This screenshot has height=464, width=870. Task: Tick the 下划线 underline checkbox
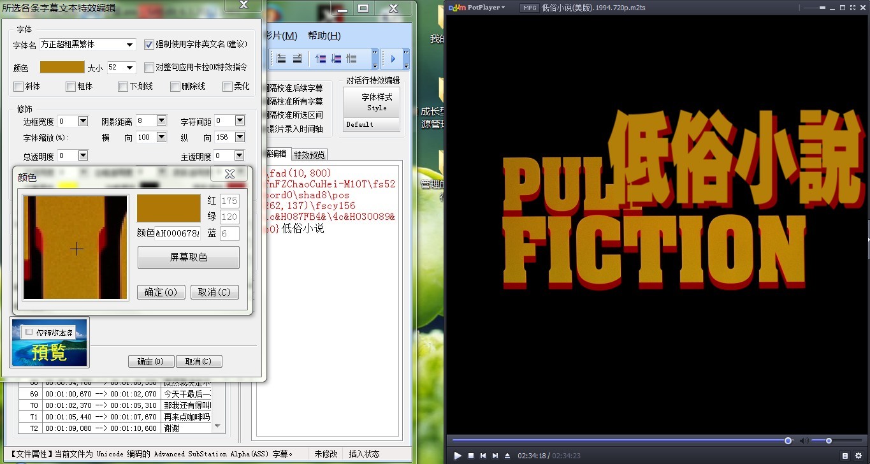point(123,87)
